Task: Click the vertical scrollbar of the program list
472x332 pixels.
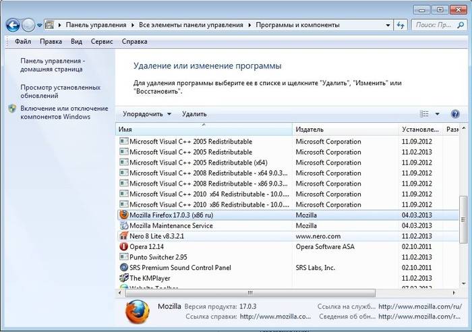Action: tap(462, 223)
